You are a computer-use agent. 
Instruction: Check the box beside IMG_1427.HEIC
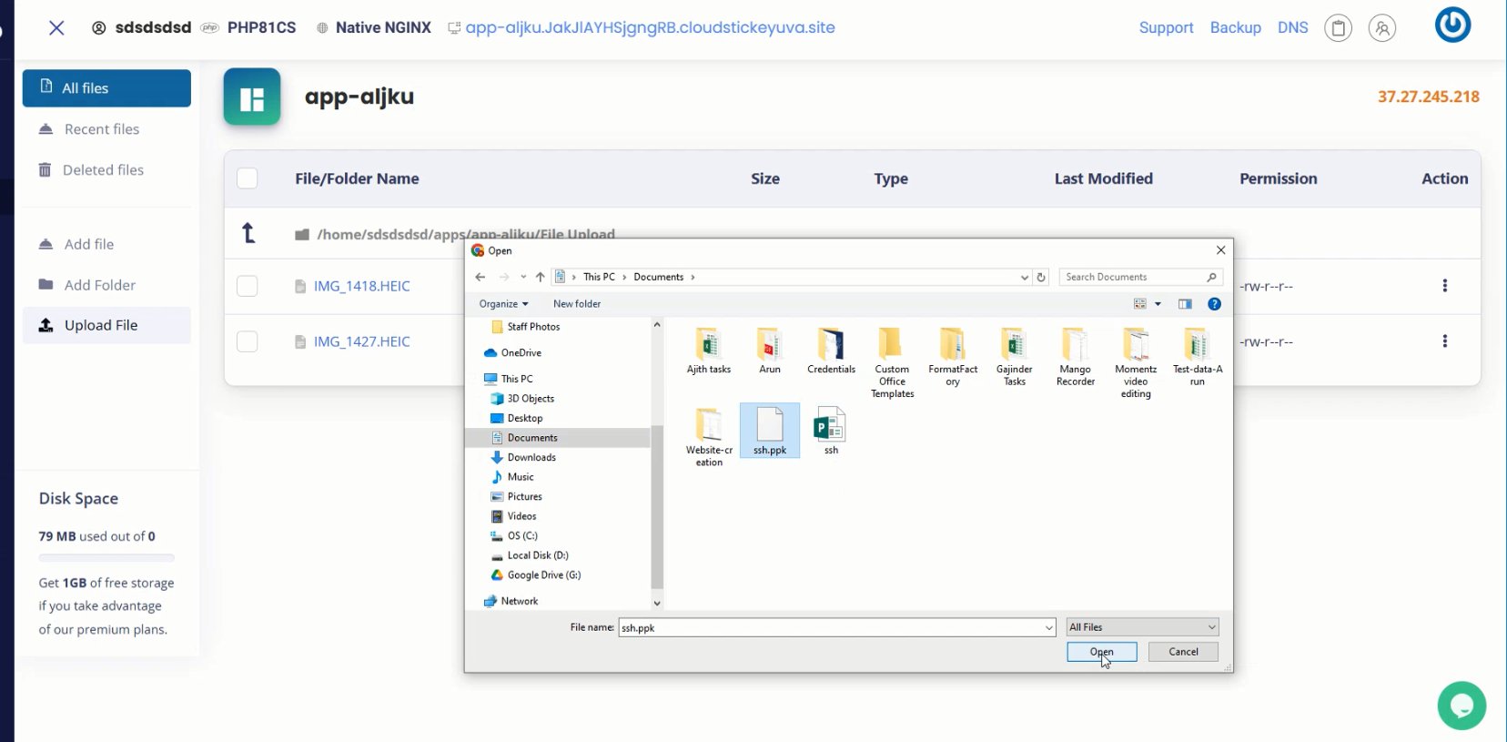[247, 341]
